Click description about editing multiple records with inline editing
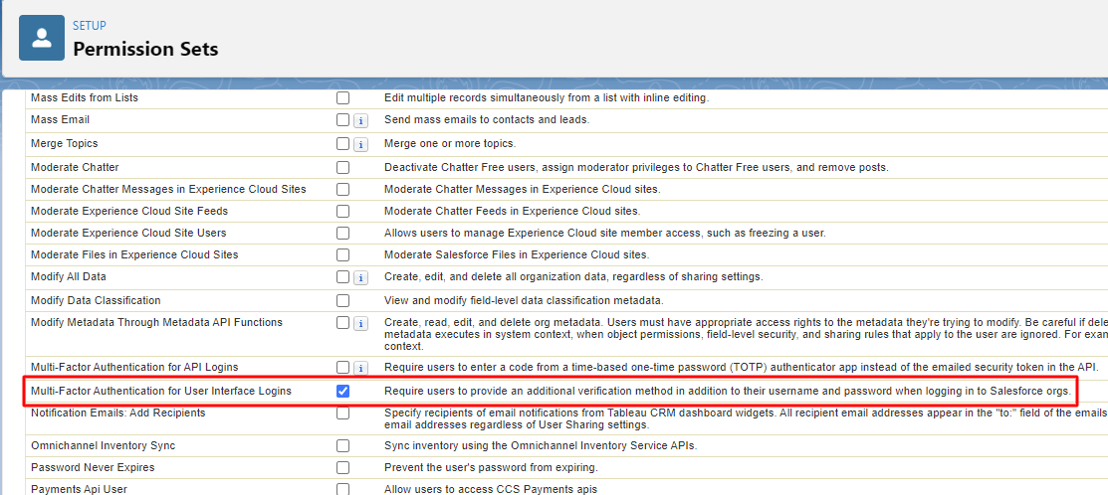The width and height of the screenshot is (1108, 495). coord(547,98)
